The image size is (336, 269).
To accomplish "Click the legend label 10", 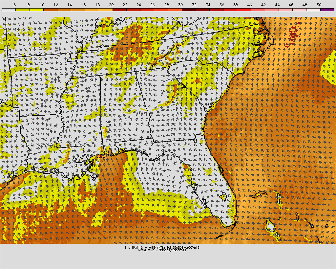I will 42,5.
